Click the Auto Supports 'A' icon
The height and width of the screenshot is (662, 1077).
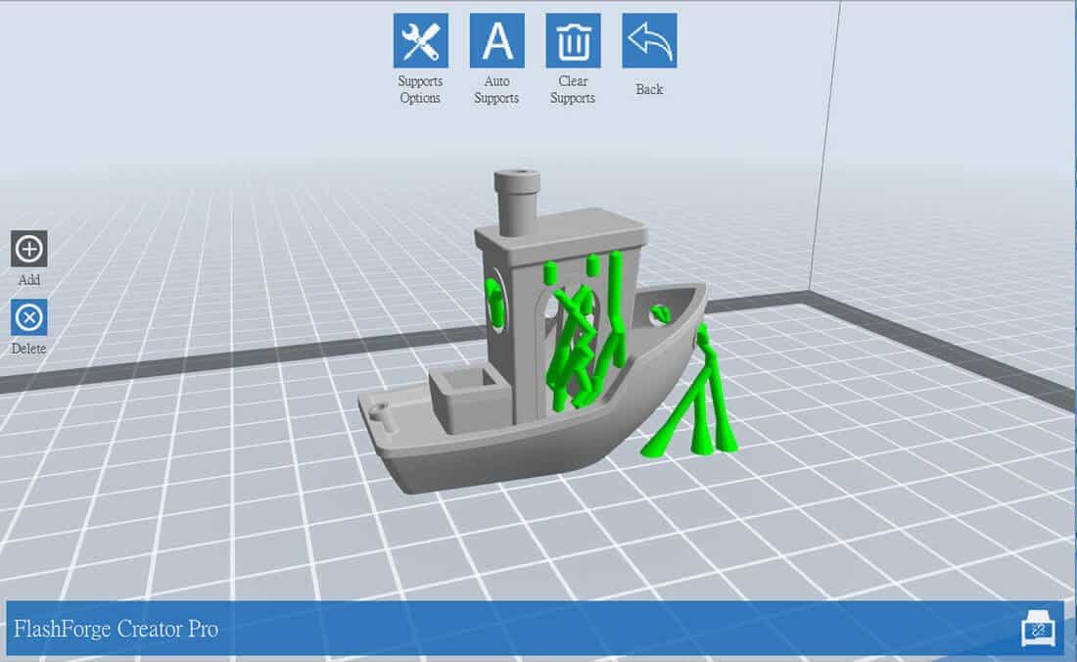(x=496, y=40)
